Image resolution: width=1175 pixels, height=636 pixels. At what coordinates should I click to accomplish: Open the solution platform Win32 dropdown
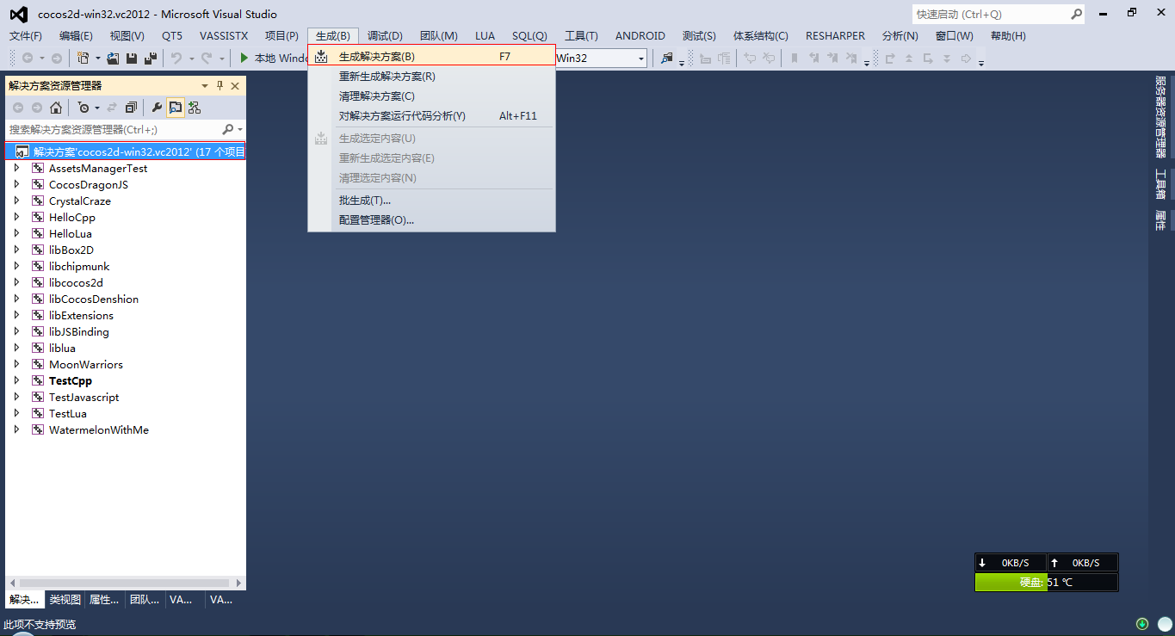[x=641, y=58]
